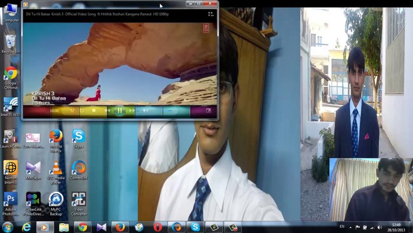
Task: Open Internet Explorer from the taskbar
Action: pyautogui.click(x=26, y=227)
